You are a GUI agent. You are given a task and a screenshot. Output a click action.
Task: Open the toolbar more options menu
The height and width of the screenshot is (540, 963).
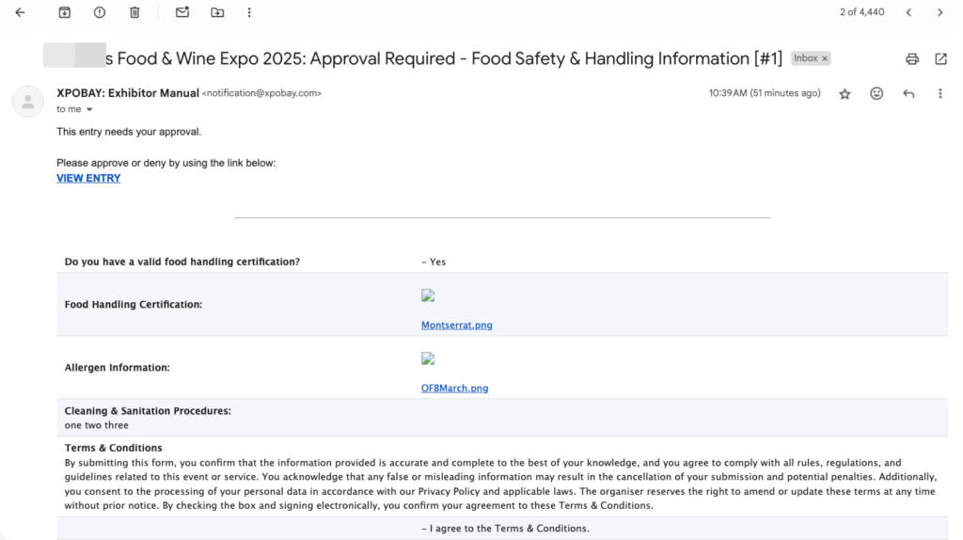coord(249,12)
